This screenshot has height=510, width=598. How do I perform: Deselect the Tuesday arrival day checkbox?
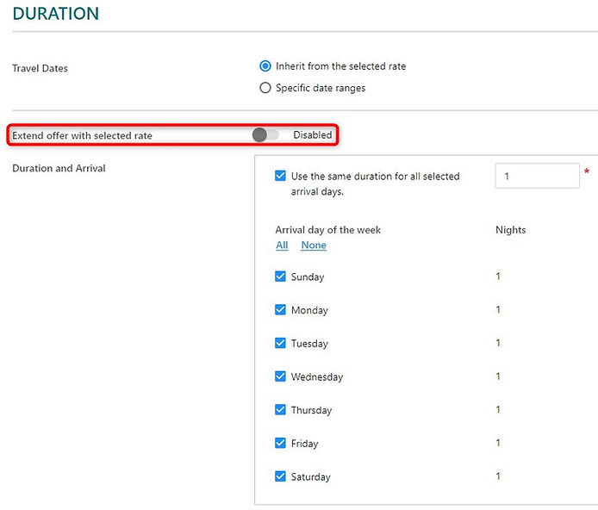click(x=280, y=343)
